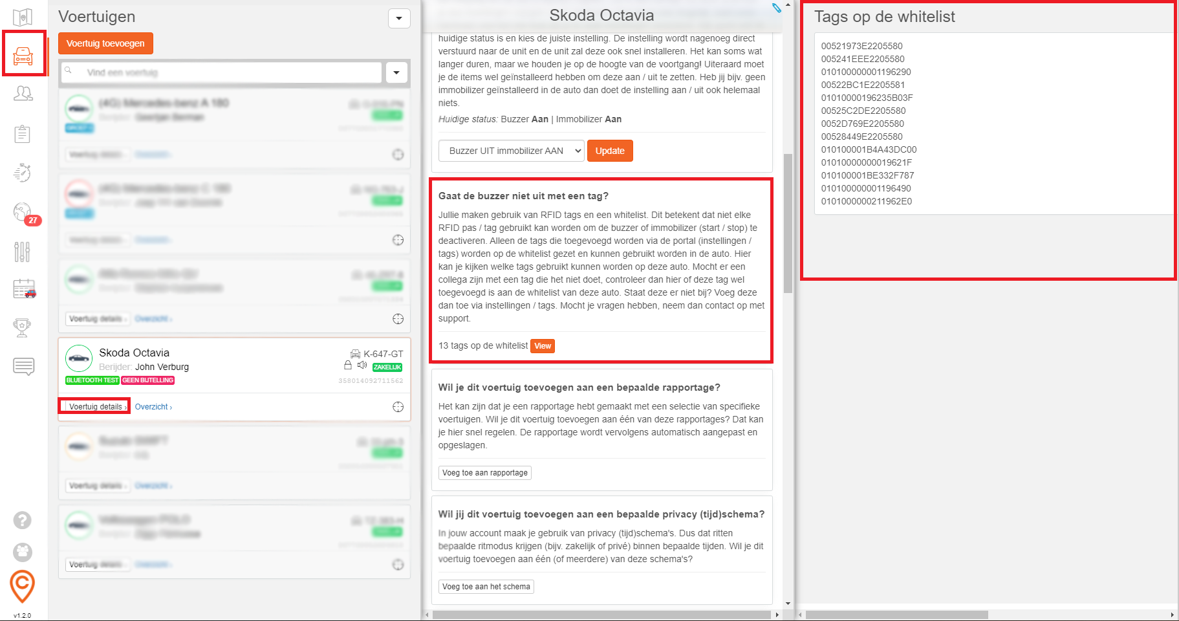Open the trophy sidebar icon
The image size is (1179, 621).
tap(23, 328)
